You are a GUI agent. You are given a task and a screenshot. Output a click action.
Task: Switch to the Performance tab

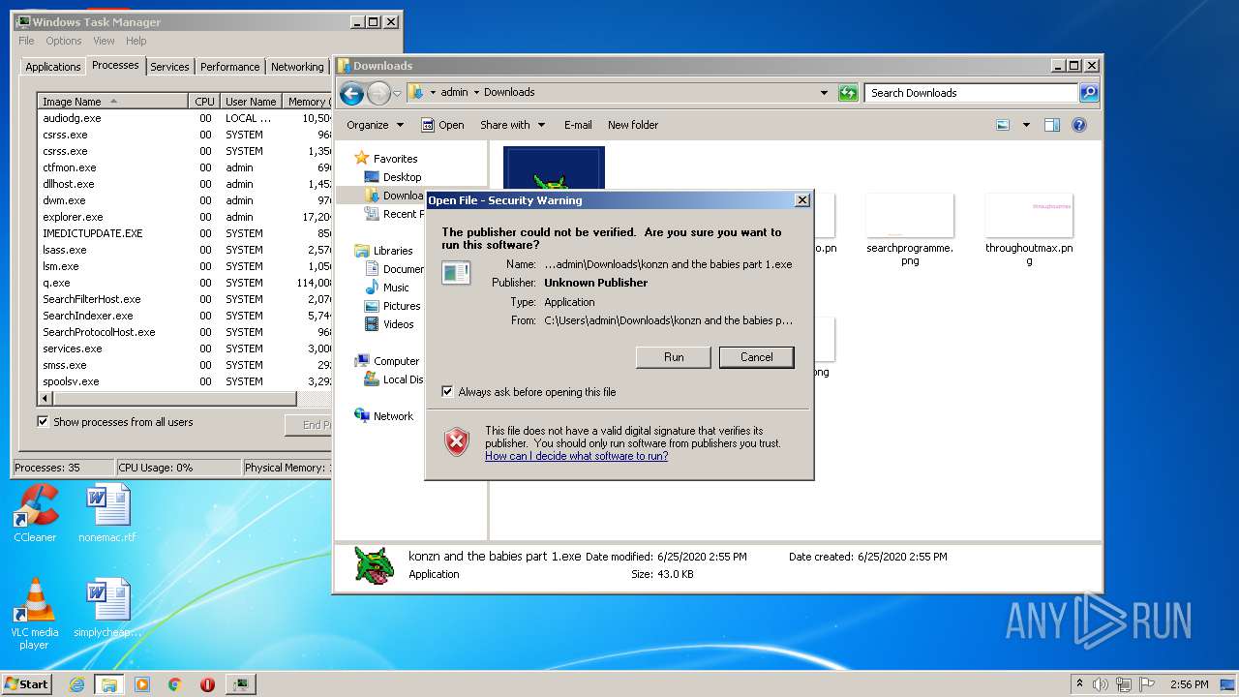[x=229, y=67]
